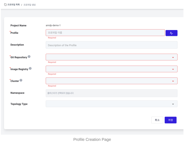Click the 프로파일 생성 breadcrumb item
Image resolution: width=184 pixels, height=144 pixels.
pos(30,5)
